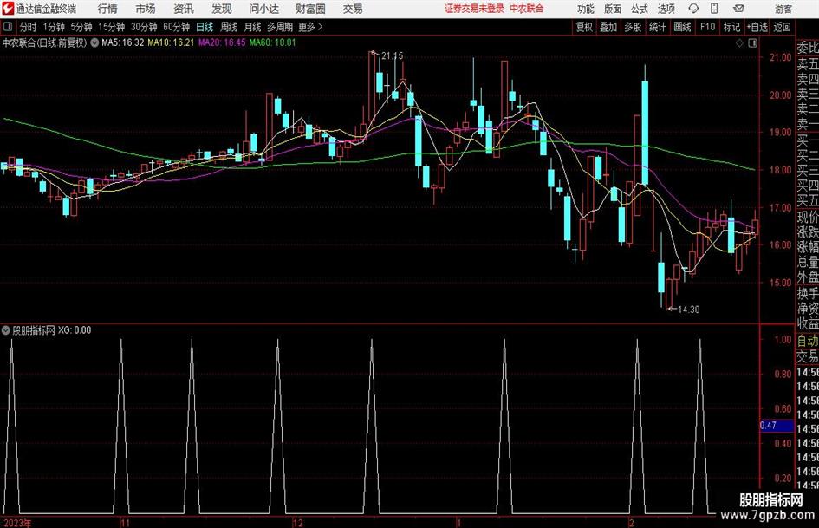Open the 行情 menu
This screenshot has height=528, width=819.
click(107, 9)
